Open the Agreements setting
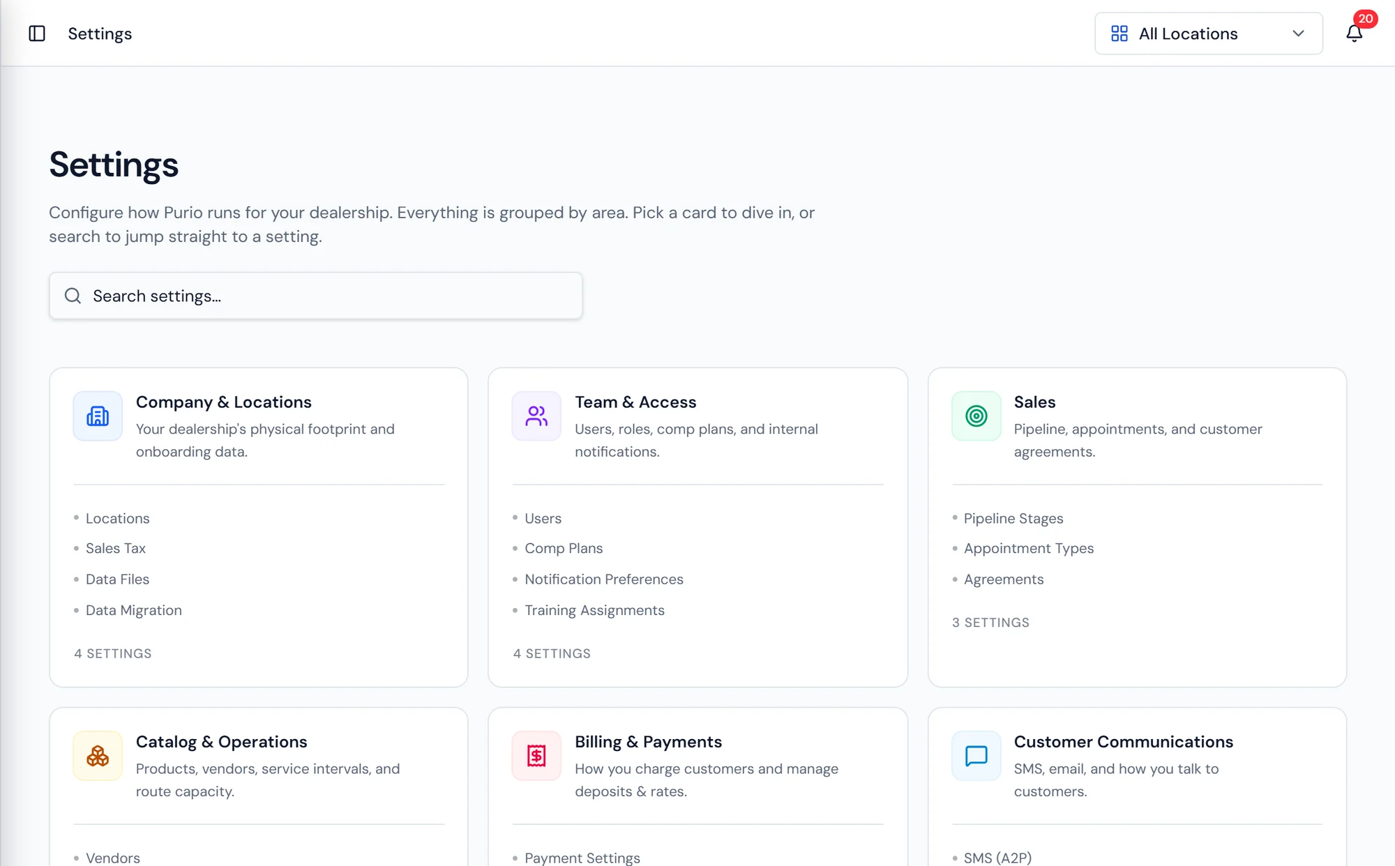 tap(1004, 579)
